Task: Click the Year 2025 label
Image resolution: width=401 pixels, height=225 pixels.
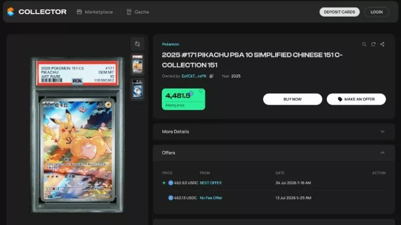Action: (231, 76)
